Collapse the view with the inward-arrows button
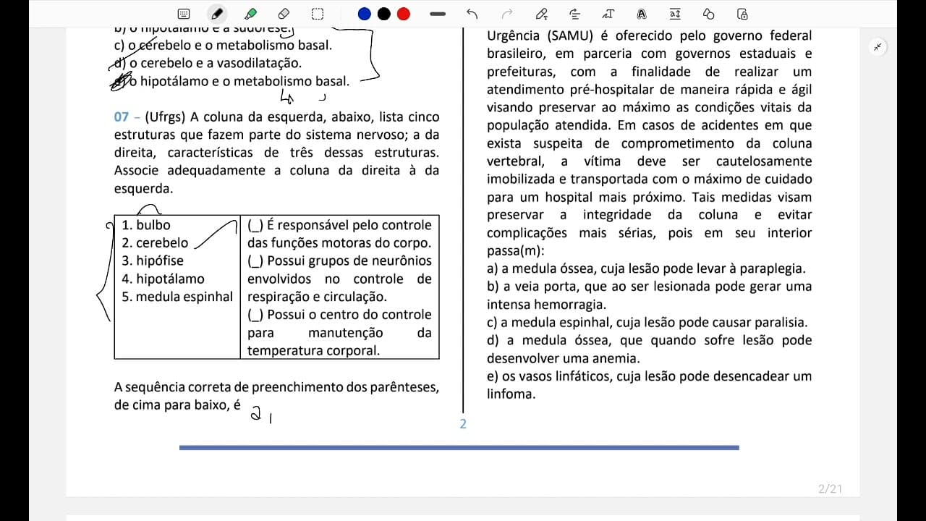The height and width of the screenshot is (521, 926). tap(878, 47)
